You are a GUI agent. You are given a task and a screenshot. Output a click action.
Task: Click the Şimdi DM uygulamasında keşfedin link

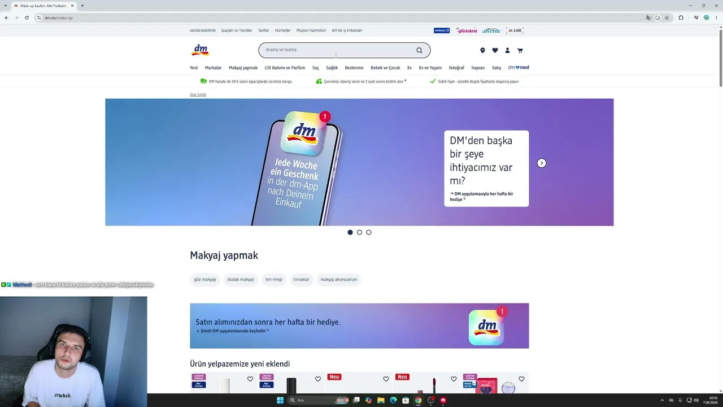click(x=232, y=331)
